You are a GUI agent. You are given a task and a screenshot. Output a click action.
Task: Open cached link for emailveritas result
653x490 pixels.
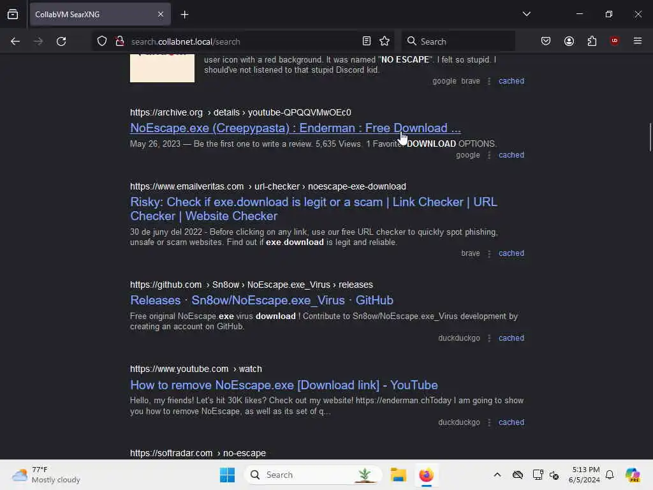point(511,253)
